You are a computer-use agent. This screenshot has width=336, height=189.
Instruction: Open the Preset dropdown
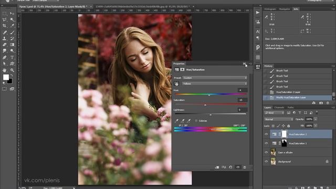(215, 78)
